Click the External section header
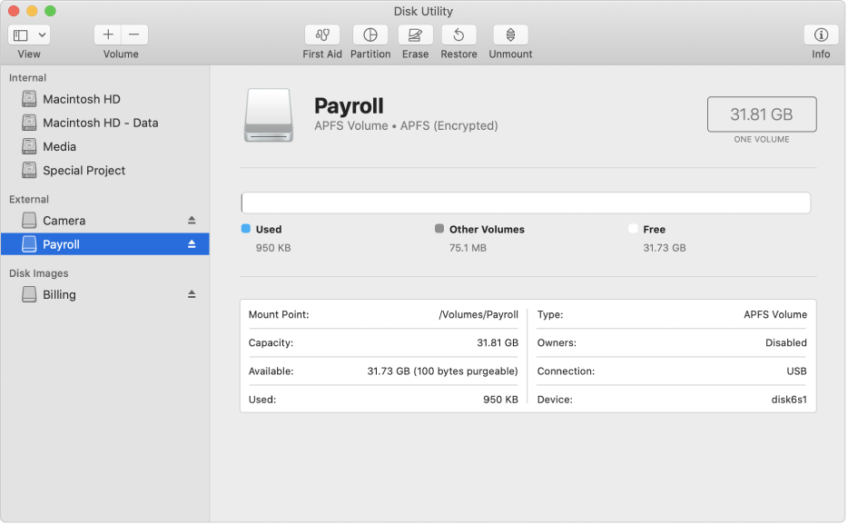Image resolution: width=848 pixels, height=524 pixels. [29, 200]
